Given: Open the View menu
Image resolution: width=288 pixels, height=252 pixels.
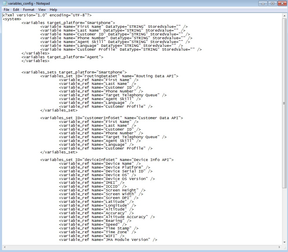Looking at the screenshot, I should (x=42, y=10).
